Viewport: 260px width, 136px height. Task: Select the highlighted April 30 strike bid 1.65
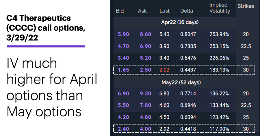[x=123, y=70]
